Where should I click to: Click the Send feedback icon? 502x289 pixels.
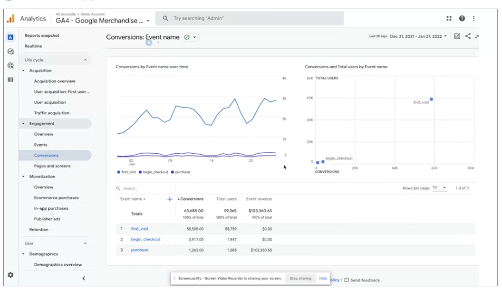tap(346, 280)
